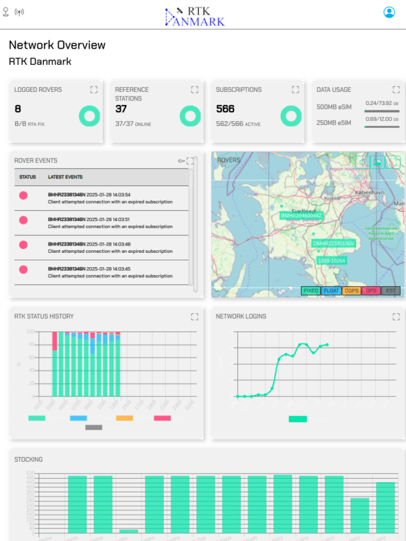
Task: Click red status dot of 14:03:48 event
Action: pos(23,245)
